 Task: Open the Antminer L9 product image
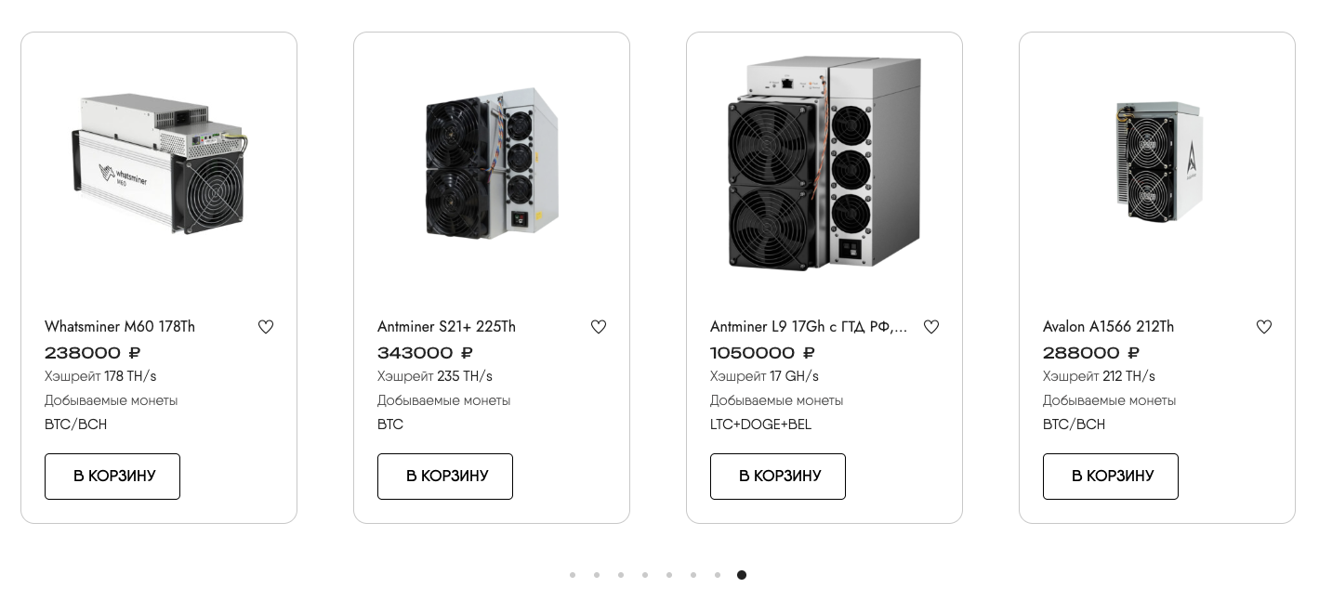tap(824, 163)
